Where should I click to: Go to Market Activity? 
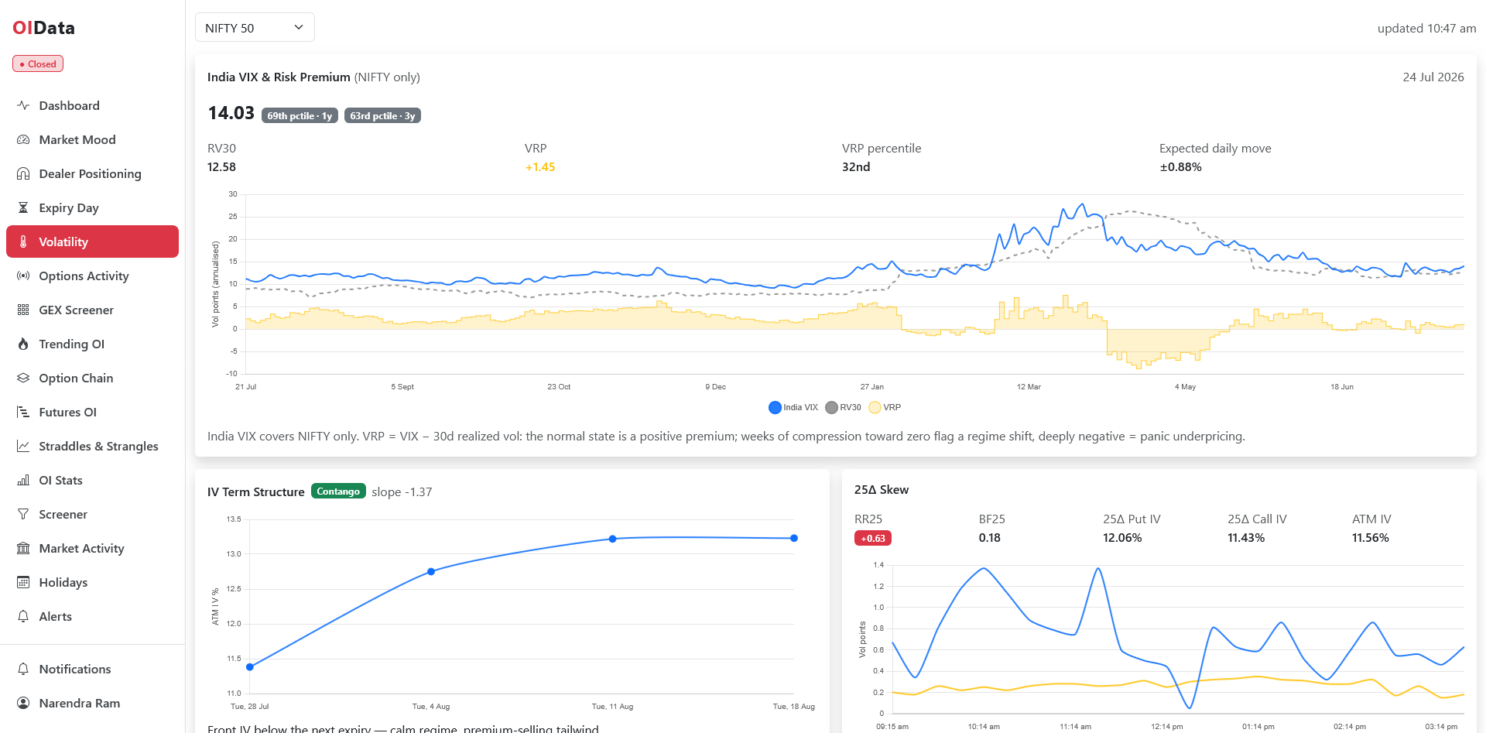click(92, 548)
